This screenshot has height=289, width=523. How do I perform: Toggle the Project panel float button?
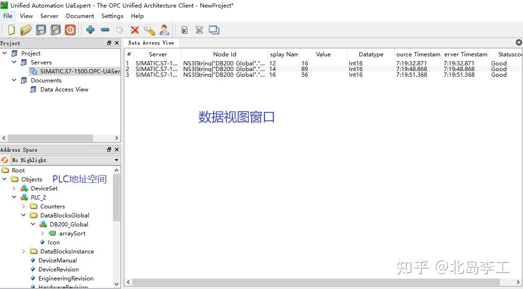(x=109, y=43)
